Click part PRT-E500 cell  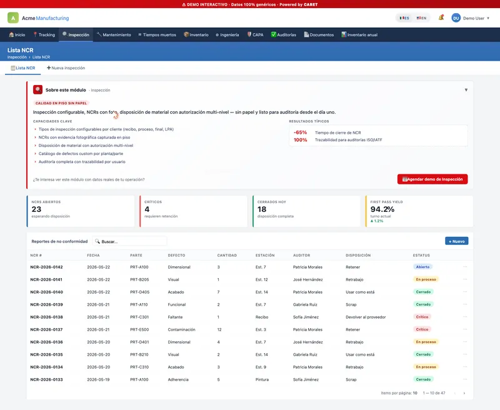click(139, 329)
